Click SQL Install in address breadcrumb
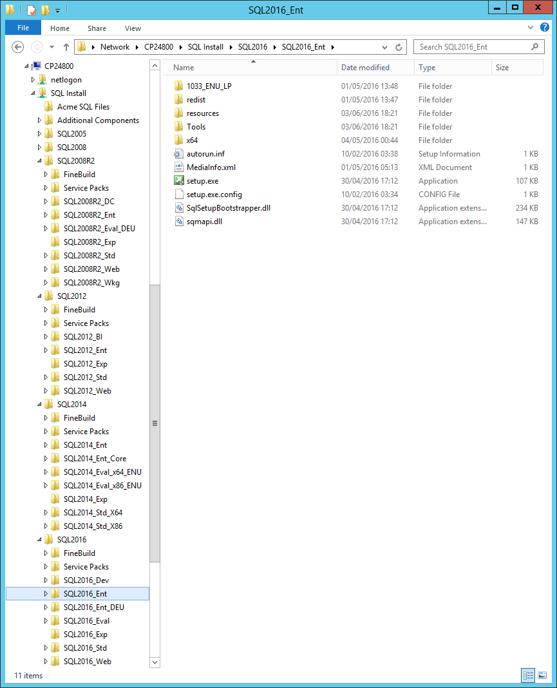The width and height of the screenshot is (557, 688). pos(205,47)
